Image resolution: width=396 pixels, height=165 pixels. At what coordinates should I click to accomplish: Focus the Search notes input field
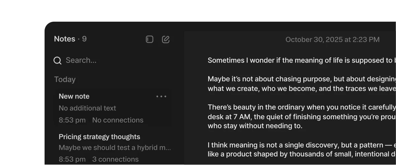[x=99, y=60]
